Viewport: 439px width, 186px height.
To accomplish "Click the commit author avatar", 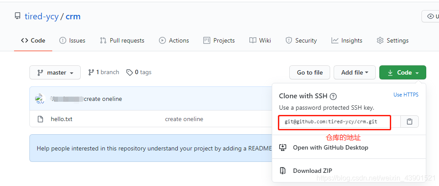I will coord(40,99).
